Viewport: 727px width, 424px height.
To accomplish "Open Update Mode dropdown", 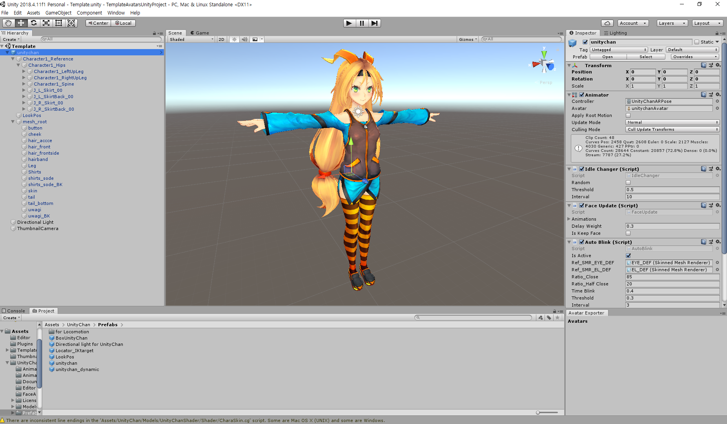I will click(x=672, y=122).
